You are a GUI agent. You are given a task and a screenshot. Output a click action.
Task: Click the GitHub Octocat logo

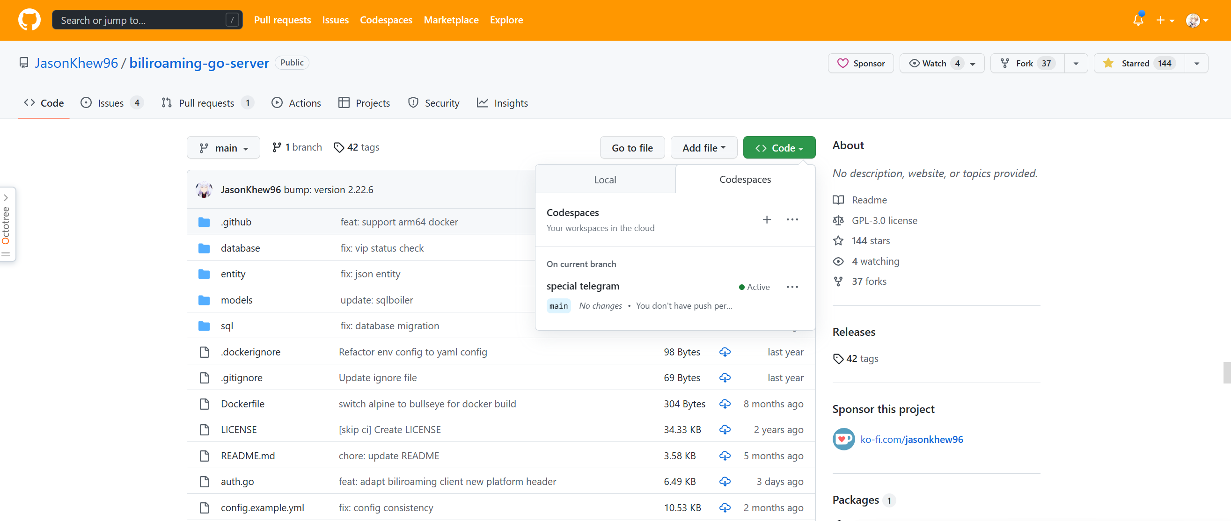tap(29, 20)
